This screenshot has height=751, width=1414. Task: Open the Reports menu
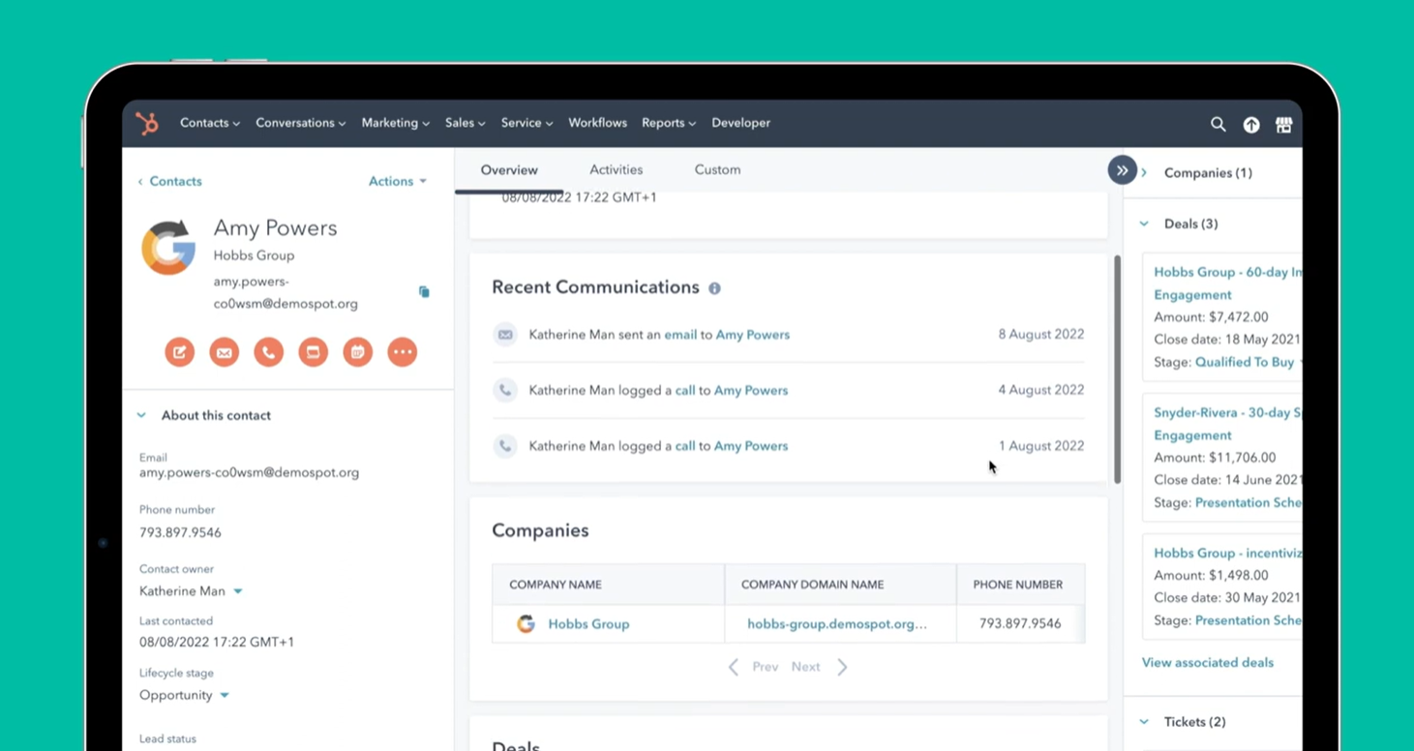pos(669,123)
